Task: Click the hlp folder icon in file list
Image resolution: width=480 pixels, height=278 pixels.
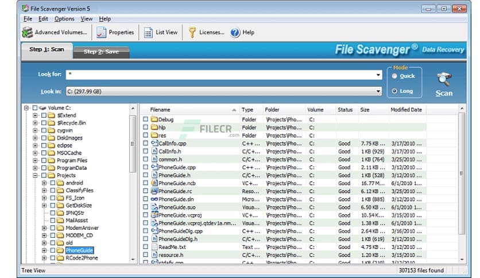Action: (154, 128)
